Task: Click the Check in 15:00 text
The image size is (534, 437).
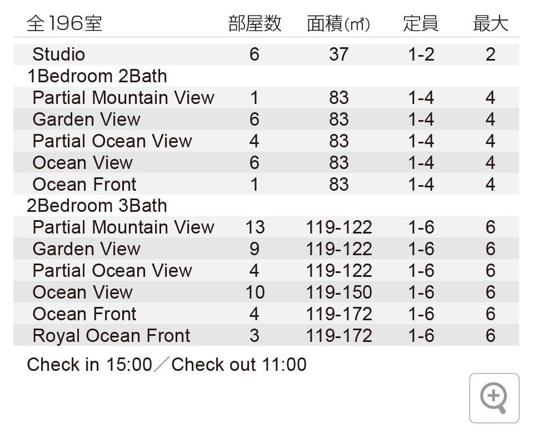Action: click(x=89, y=365)
